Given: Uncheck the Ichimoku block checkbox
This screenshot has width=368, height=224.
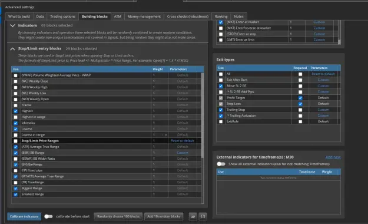Looking at the screenshot, I should tap(15, 123).
